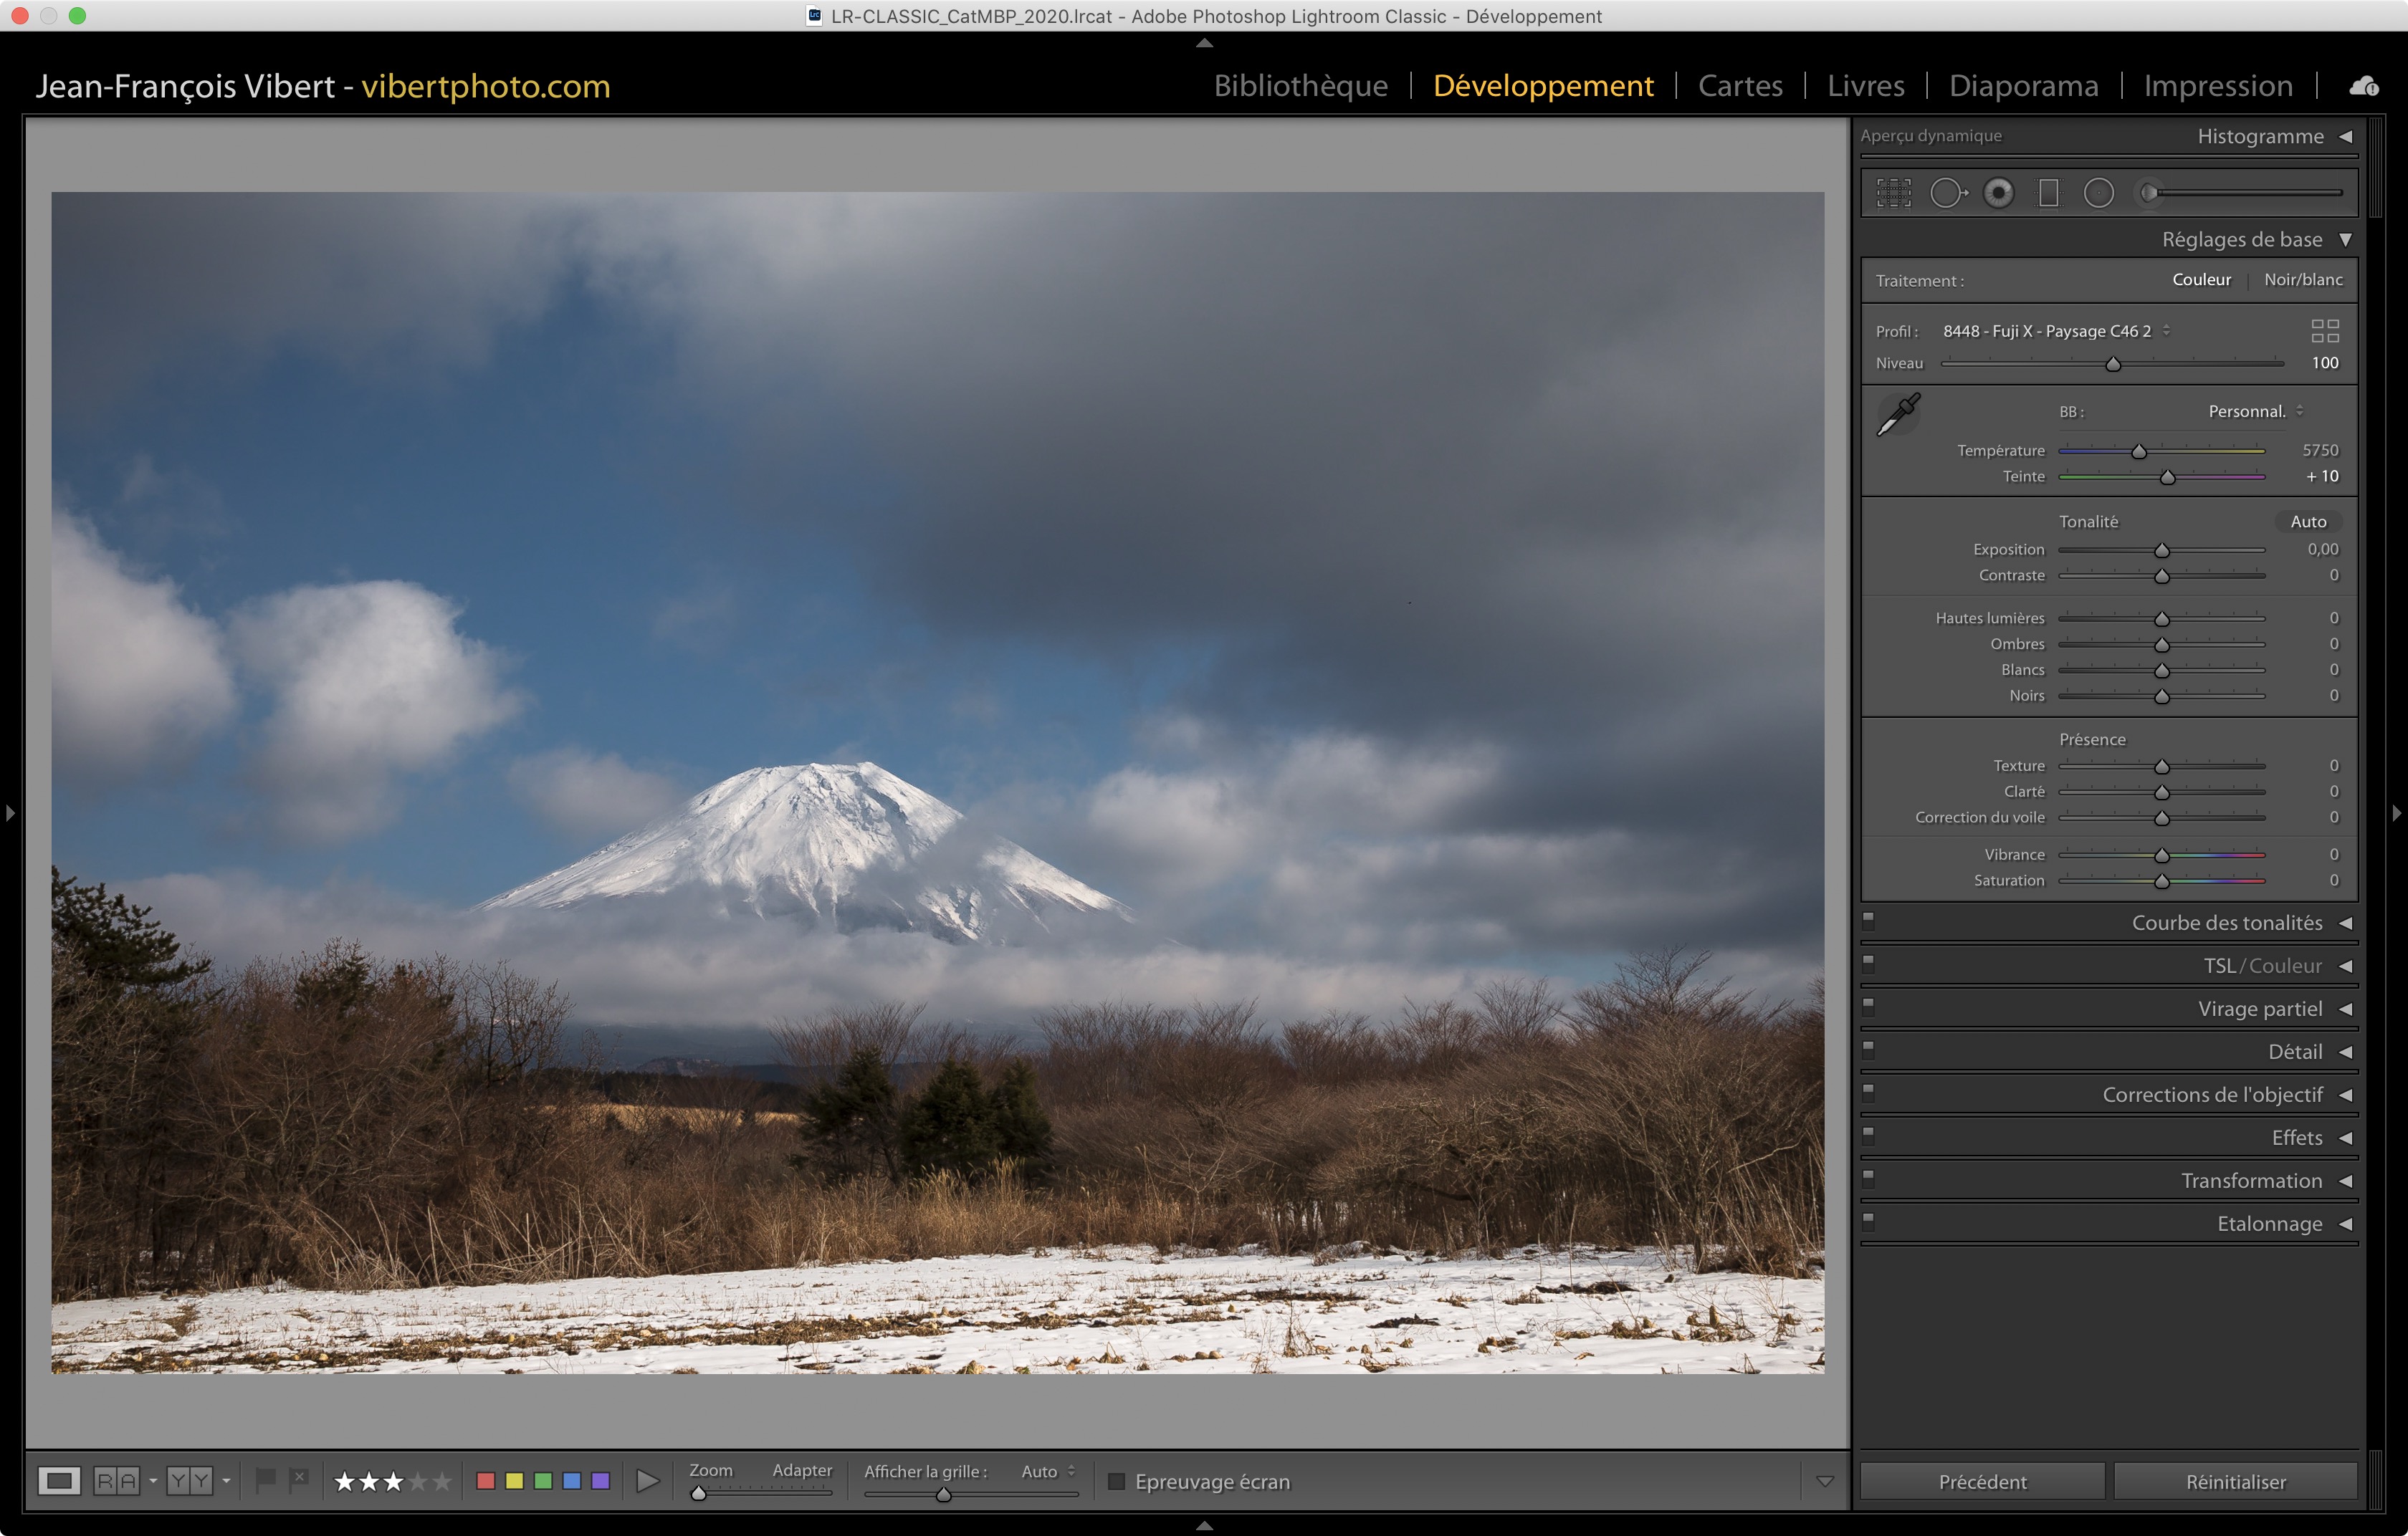Select the Spot Removal tool
This screenshot has width=2408, height=1536.
[1946, 193]
